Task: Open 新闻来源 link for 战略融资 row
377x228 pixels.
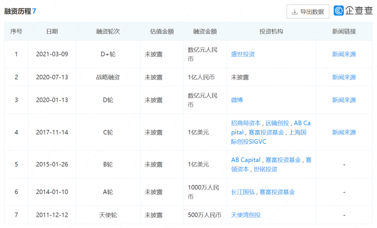Action: (x=344, y=77)
